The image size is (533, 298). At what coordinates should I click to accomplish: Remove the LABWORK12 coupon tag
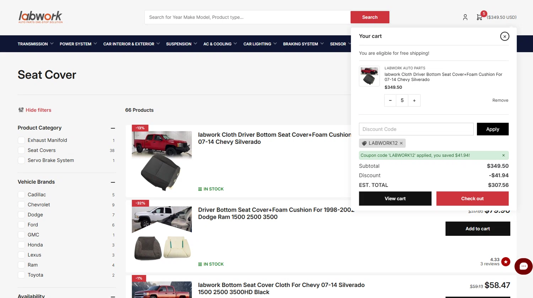[401, 143]
